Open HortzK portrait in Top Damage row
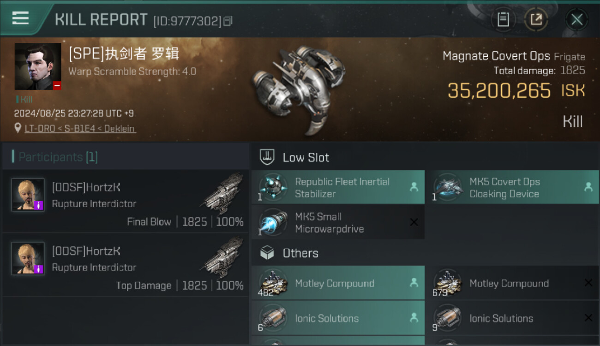 coord(28,258)
